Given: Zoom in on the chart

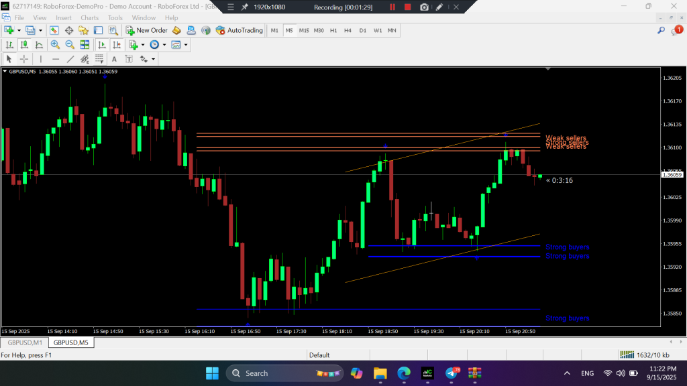Looking at the screenshot, I should coord(55,45).
